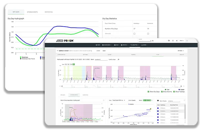
Task: Click the back arrow beside Sample SI Study
Action: 58,51
